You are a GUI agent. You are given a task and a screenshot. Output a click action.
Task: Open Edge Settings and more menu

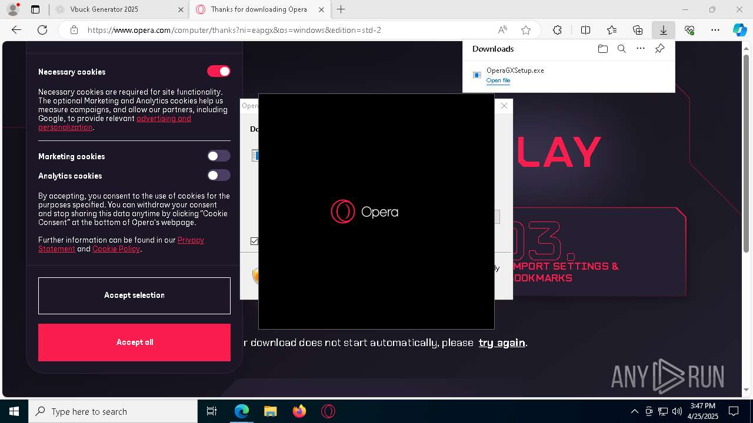(715, 30)
